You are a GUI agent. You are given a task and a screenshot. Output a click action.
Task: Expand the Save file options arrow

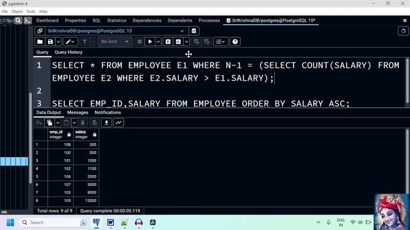58,42
